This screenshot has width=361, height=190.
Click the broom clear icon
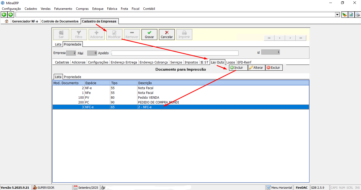345,15
